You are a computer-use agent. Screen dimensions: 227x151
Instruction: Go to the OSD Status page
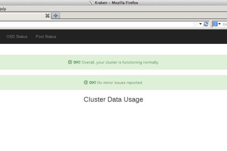click(x=17, y=37)
